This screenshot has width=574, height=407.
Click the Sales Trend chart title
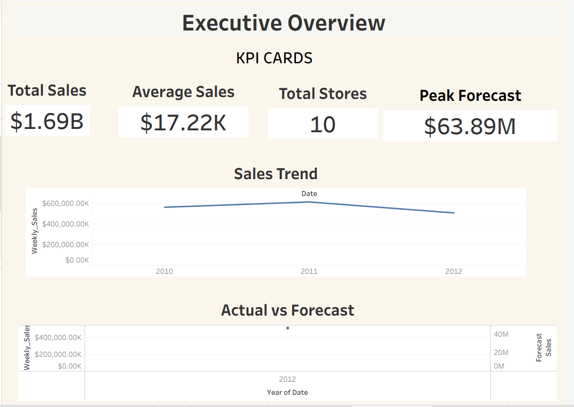pyautogui.click(x=276, y=173)
